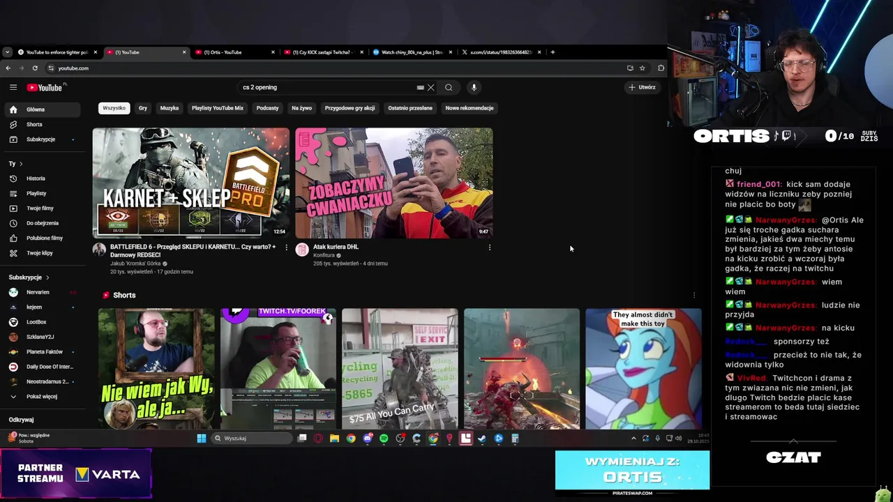The height and width of the screenshot is (502, 893).
Task: Switch to '(1) Ortis - YouTube' tab
Action: tap(234, 52)
